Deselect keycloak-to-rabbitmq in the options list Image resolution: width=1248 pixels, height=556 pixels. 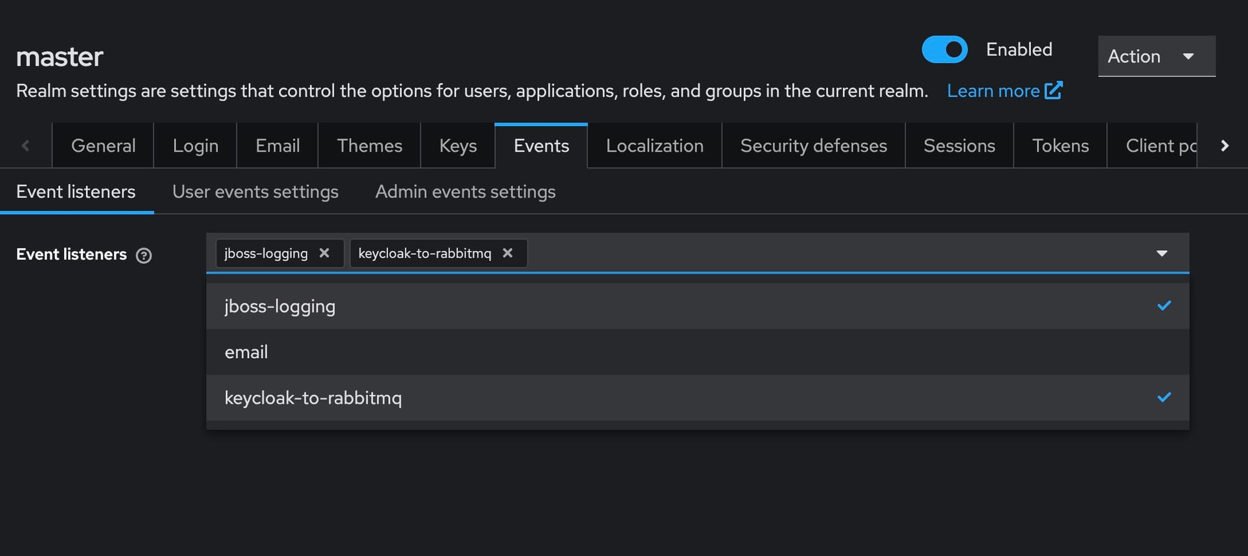698,397
